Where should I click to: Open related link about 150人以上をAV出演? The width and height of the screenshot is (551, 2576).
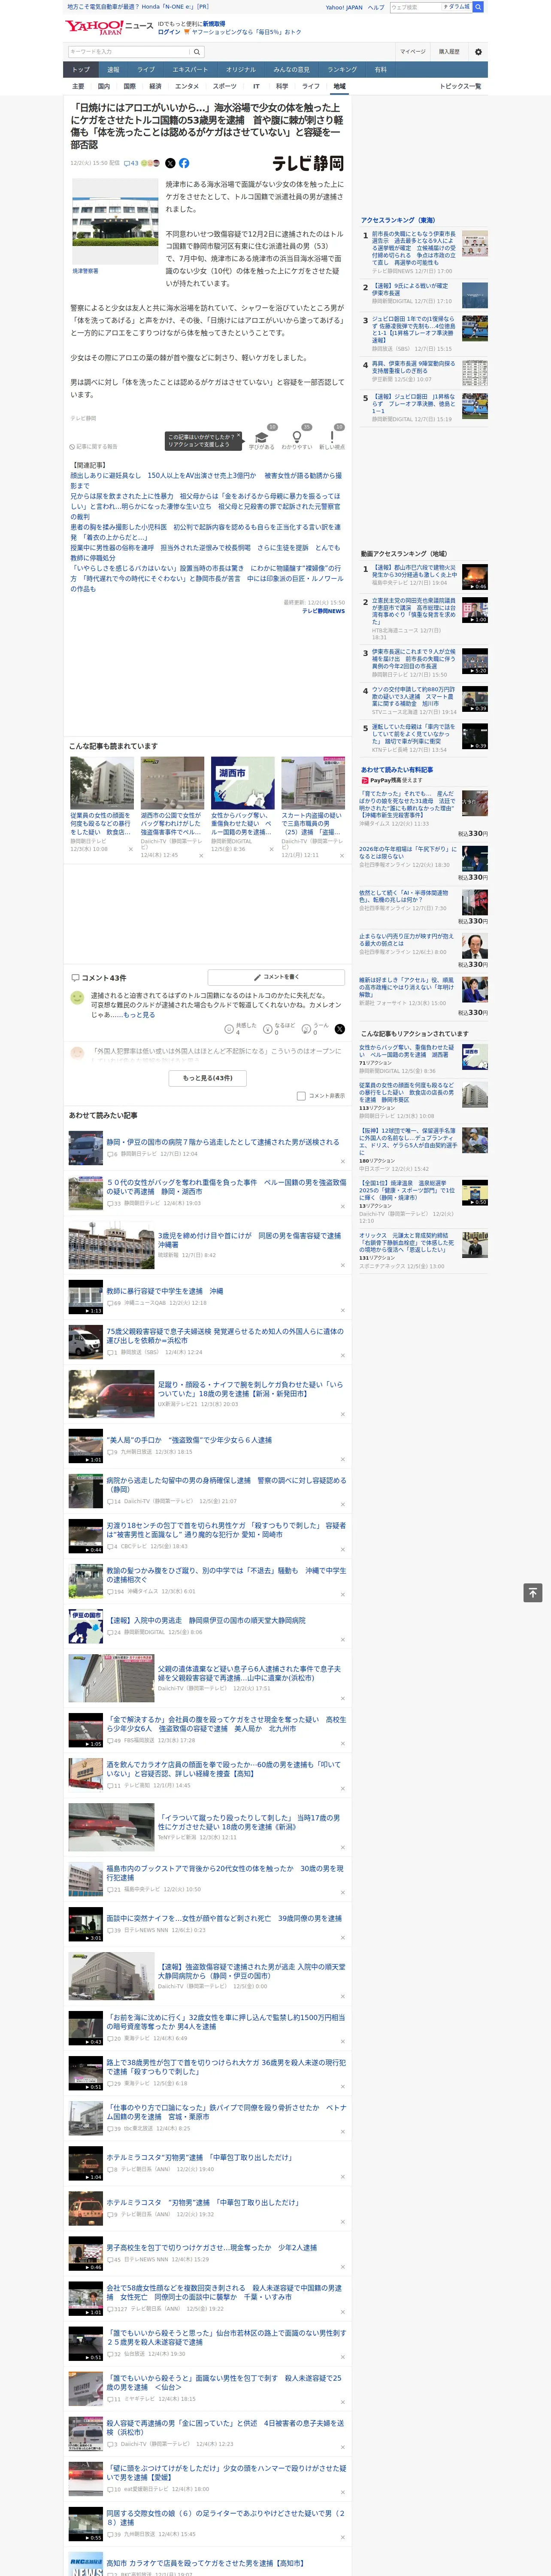pyautogui.click(x=205, y=480)
